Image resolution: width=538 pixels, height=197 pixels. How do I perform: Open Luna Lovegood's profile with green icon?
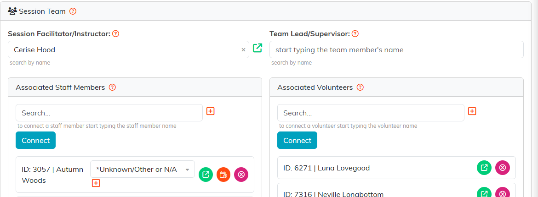point(484,168)
